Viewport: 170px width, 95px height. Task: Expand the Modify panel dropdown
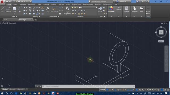click(x=36, y=16)
